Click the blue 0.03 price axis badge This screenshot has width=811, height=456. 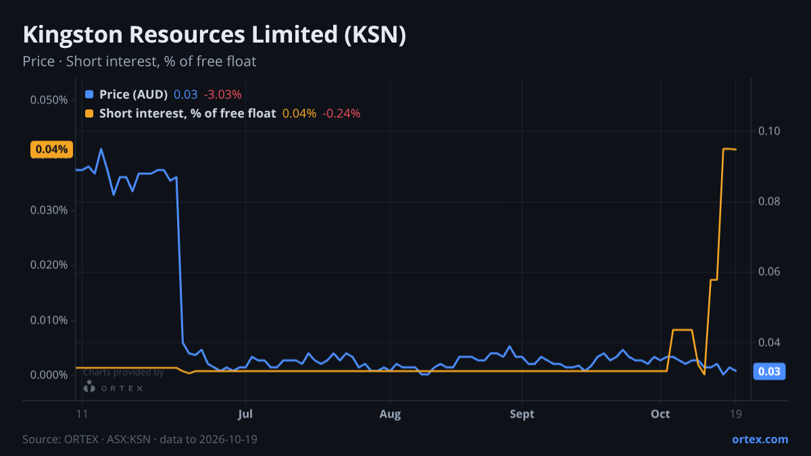[x=769, y=372]
